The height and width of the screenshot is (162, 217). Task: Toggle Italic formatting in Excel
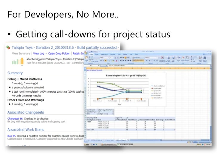click(x=103, y=61)
